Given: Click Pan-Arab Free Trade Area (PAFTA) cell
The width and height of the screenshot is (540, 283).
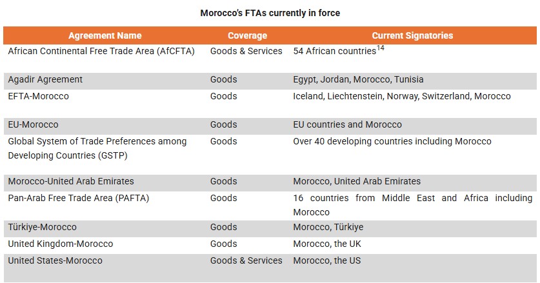Looking at the screenshot, I should pyautogui.click(x=78, y=198).
